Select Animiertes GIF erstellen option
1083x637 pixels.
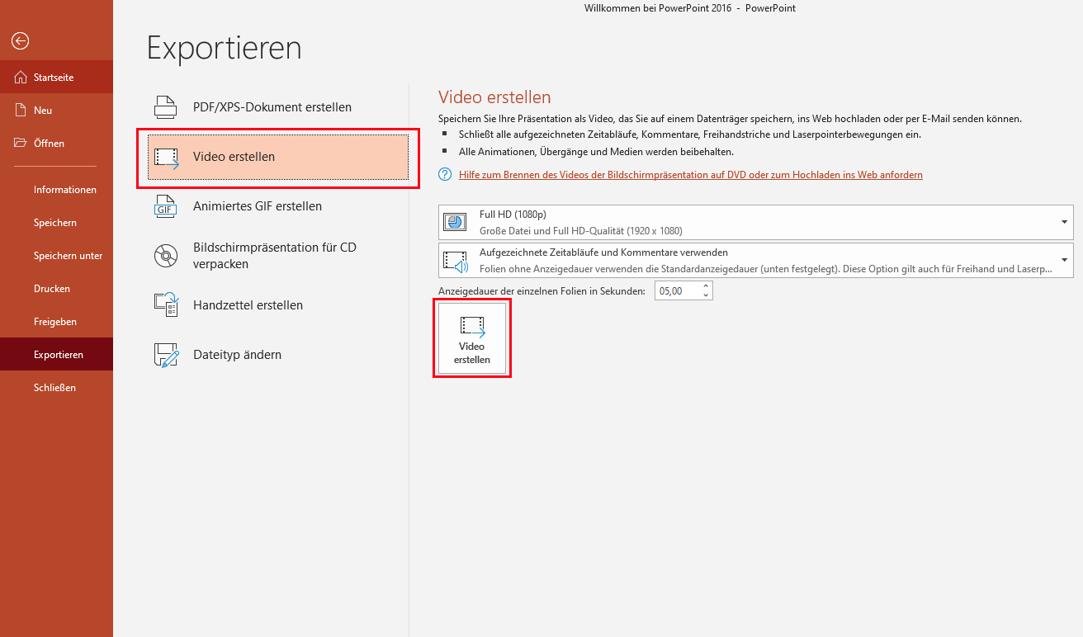coord(277,206)
